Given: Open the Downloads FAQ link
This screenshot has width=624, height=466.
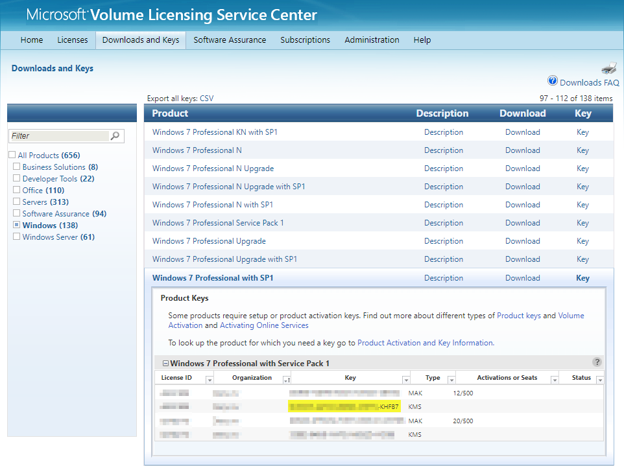Looking at the screenshot, I should [x=590, y=82].
